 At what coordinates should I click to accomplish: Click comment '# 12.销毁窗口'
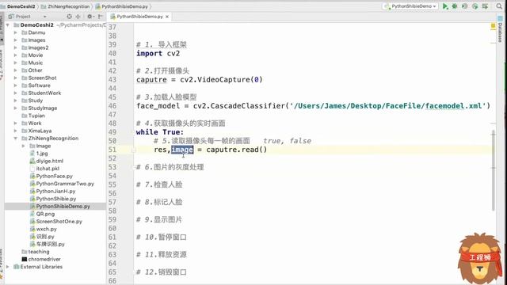click(x=162, y=272)
